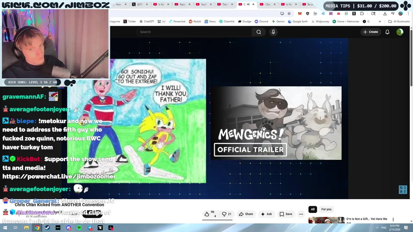The image size is (413, 232).
Task: Click the Windows Start button
Action: click(x=5, y=228)
